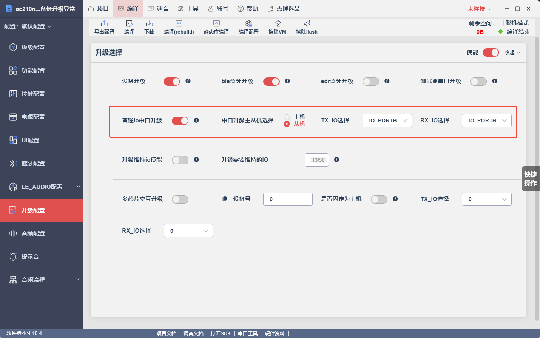Click info icon beside 设备升级
Viewport: 540px width, 338px height.
188,81
